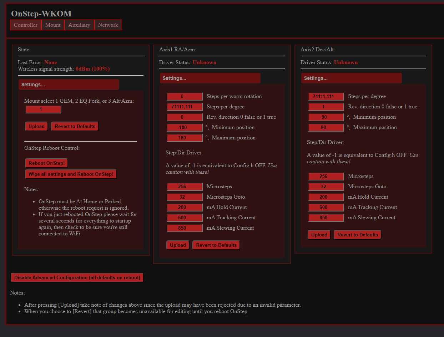
Task: Edit Axis1 mA Slewing Current field
Action: [185, 228]
